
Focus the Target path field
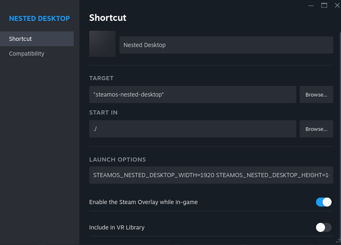pos(192,94)
